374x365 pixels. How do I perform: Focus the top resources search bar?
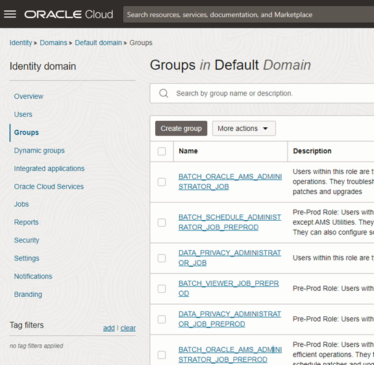249,14
